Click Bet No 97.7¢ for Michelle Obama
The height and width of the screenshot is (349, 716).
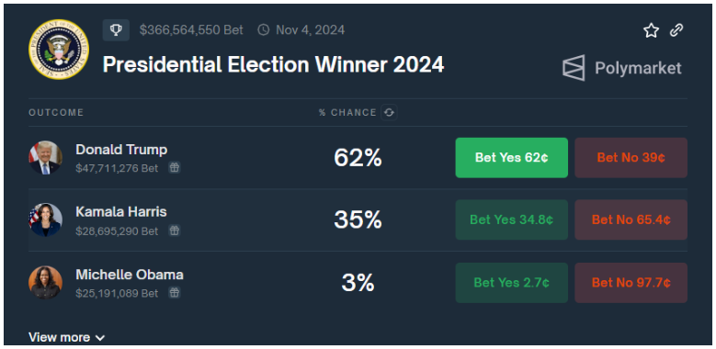click(x=631, y=283)
